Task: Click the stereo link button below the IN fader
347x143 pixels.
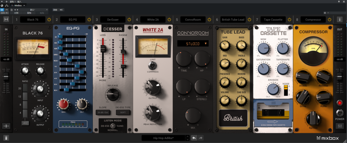Action: pos(6,126)
